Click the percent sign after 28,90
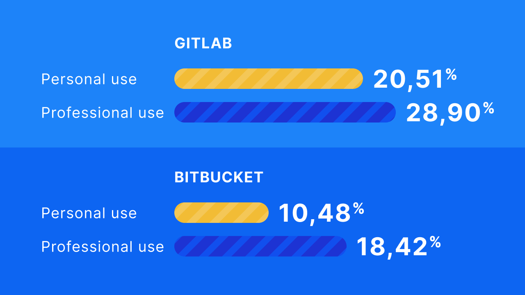This screenshot has width=525, height=295. [x=488, y=108]
